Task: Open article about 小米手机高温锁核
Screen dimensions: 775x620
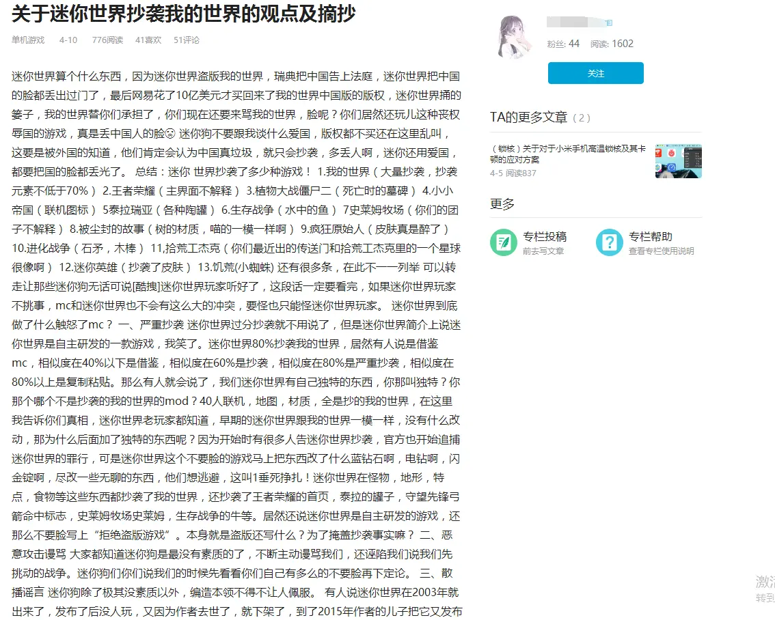Action: pyautogui.click(x=568, y=154)
